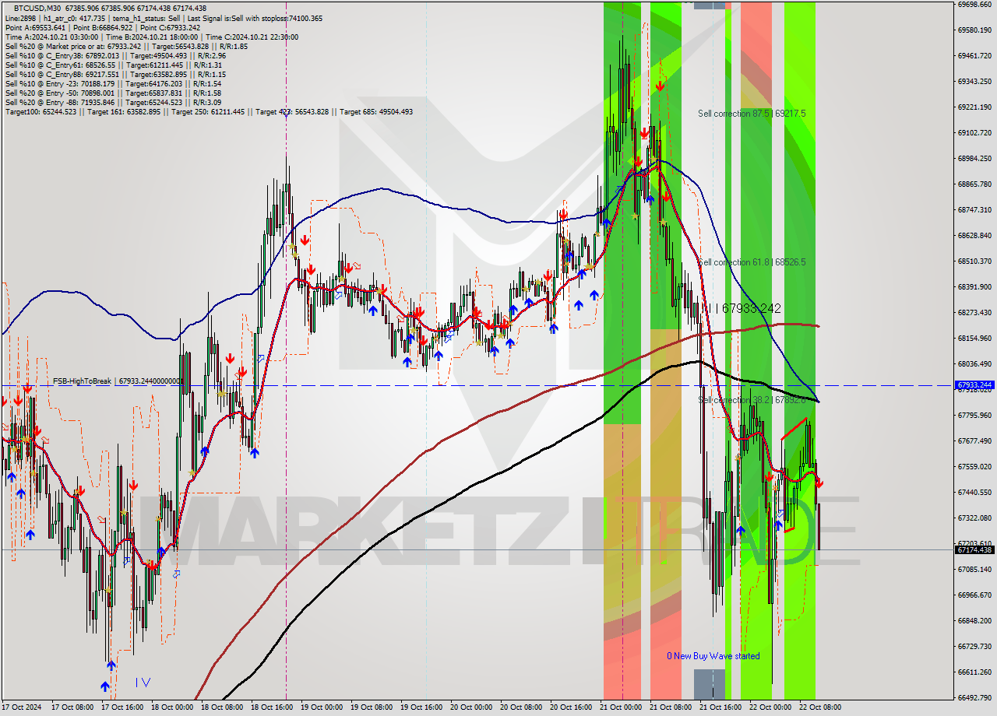Click the '18 Oct 00:00' time axis label

171,707
